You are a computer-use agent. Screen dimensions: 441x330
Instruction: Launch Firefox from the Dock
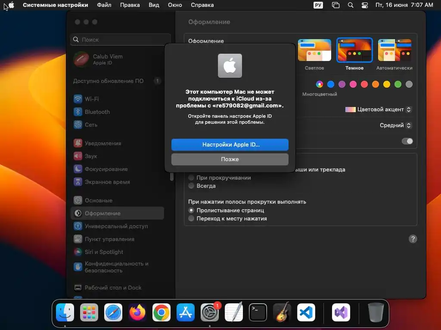pos(137,312)
